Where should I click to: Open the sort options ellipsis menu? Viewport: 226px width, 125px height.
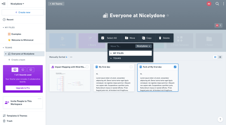coord(71,57)
